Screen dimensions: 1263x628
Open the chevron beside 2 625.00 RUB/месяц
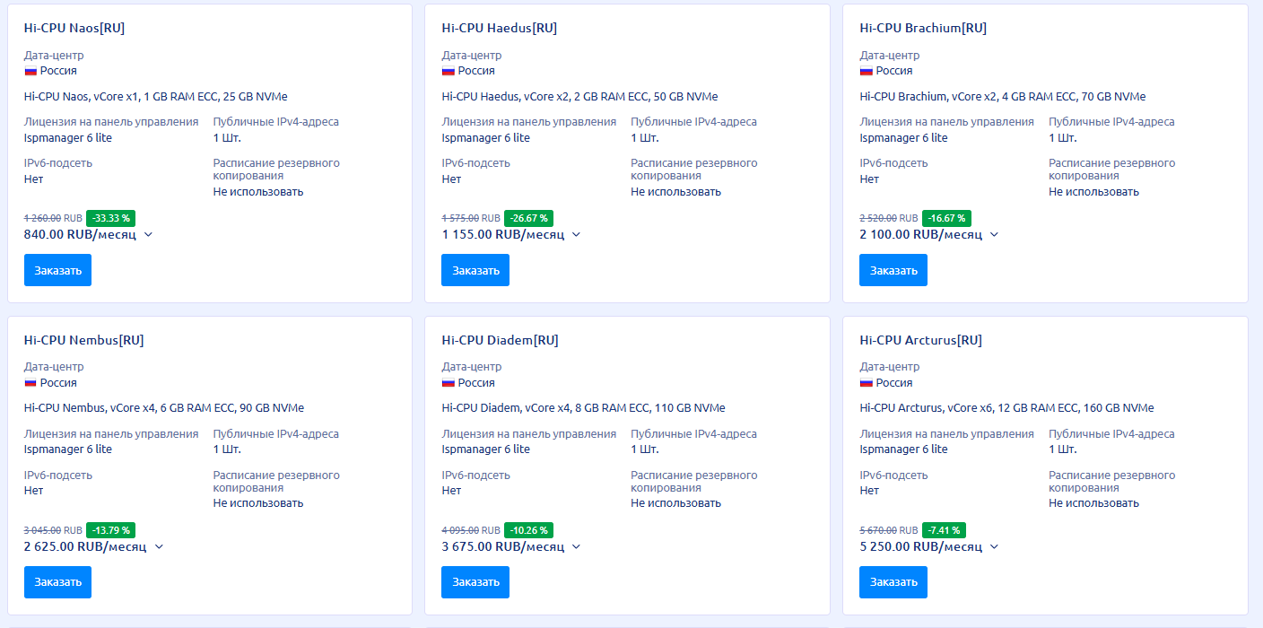click(x=159, y=546)
